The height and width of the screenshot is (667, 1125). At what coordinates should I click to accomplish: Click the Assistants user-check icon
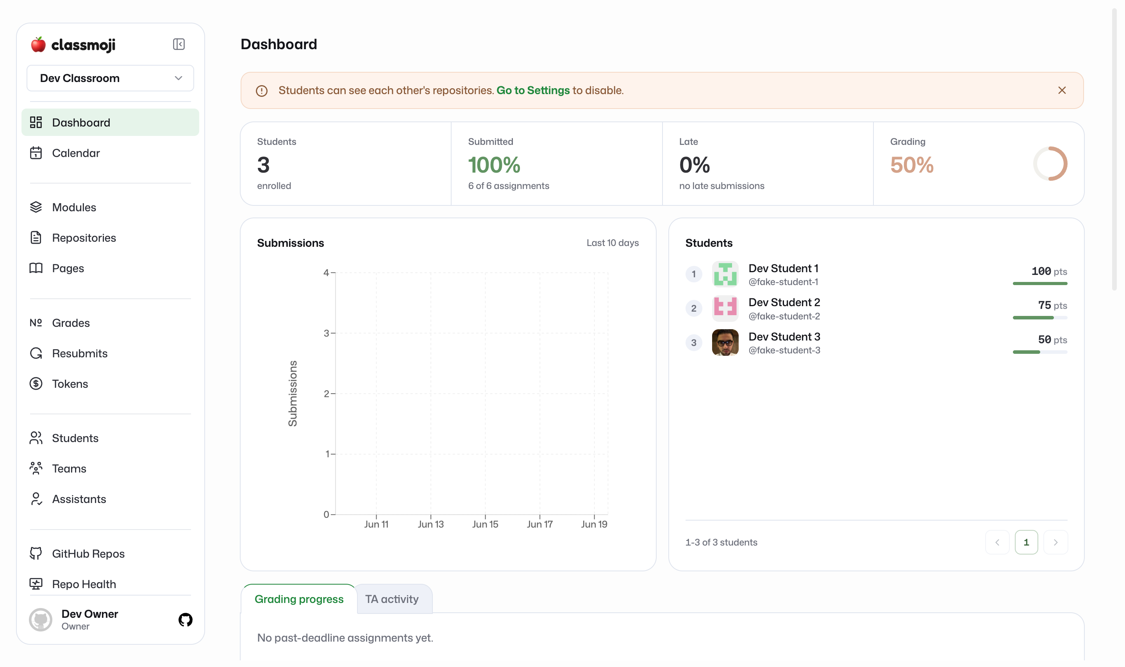click(36, 499)
